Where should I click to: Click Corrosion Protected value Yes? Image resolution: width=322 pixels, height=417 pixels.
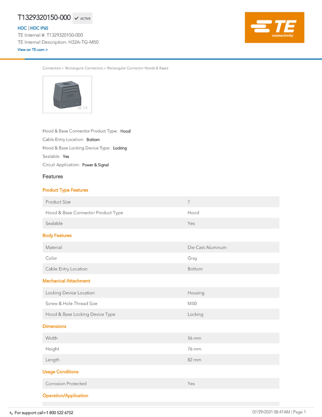point(191,384)
